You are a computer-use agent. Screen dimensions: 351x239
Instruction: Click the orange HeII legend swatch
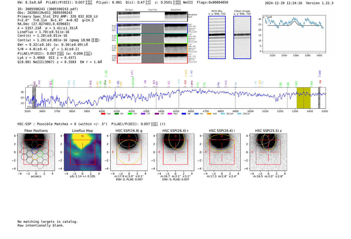tap(209, 114)
